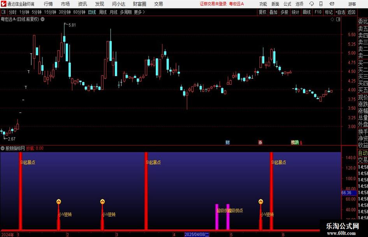Viewport: 368px width, 237px height.
Task: Open the 功能 menu
Action: click(x=263, y=4)
